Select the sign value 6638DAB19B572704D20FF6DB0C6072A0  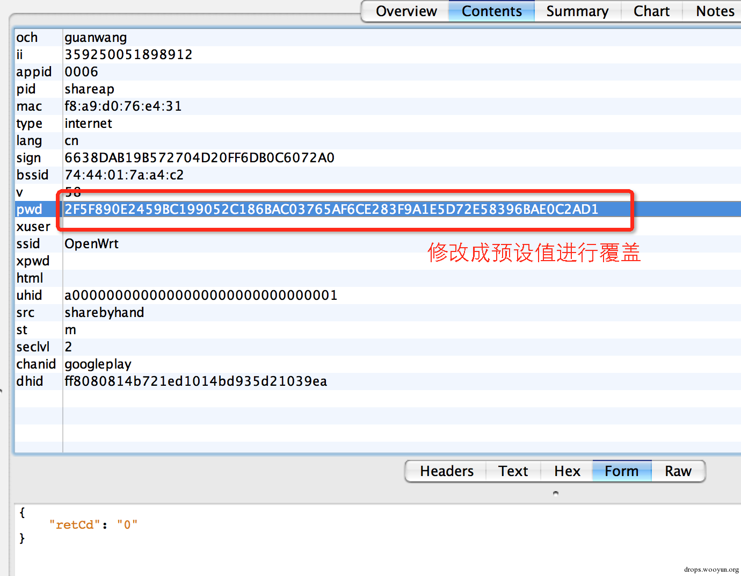[x=199, y=158]
